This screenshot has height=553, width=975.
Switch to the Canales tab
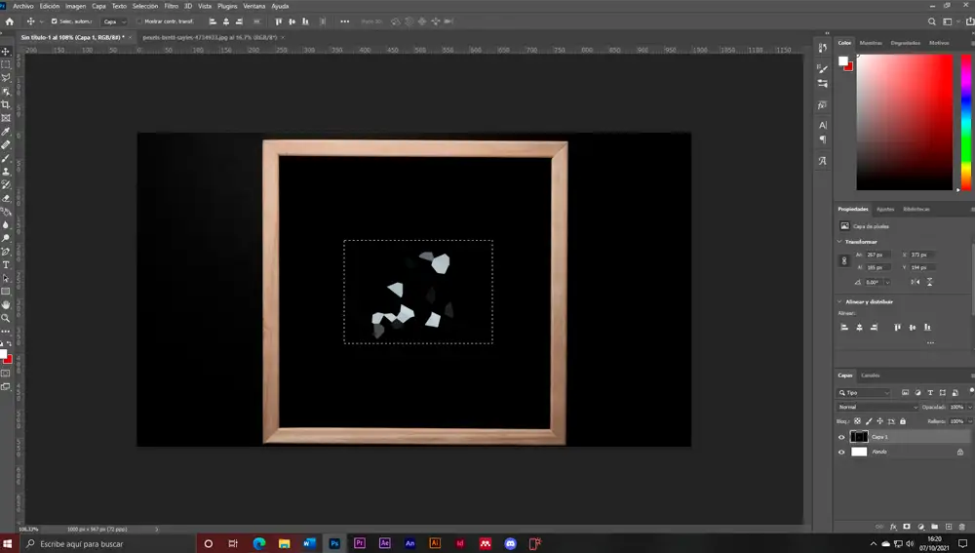pos(870,375)
